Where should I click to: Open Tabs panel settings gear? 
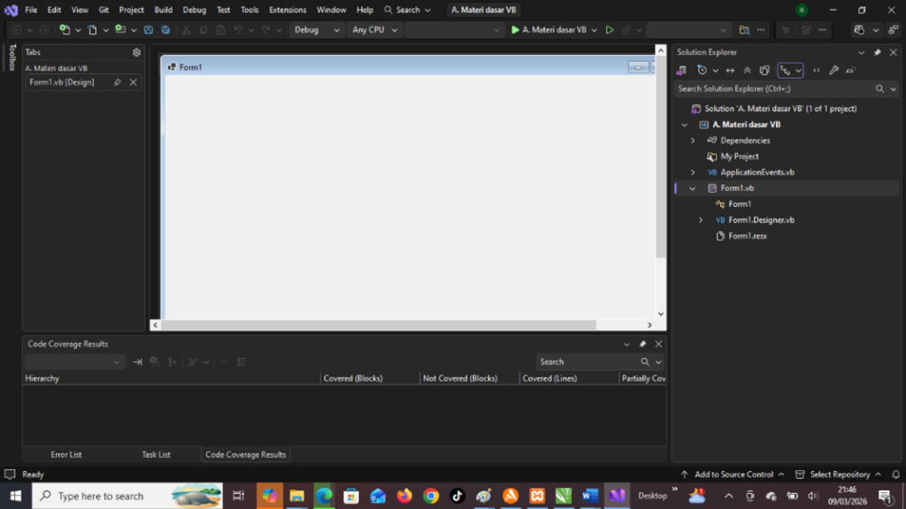[136, 52]
